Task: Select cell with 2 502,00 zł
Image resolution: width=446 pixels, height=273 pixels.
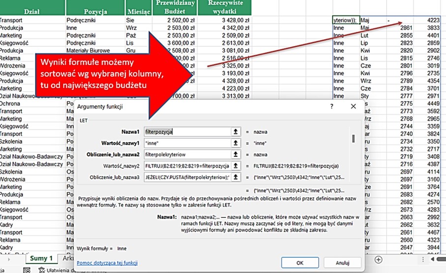Action: (175, 20)
